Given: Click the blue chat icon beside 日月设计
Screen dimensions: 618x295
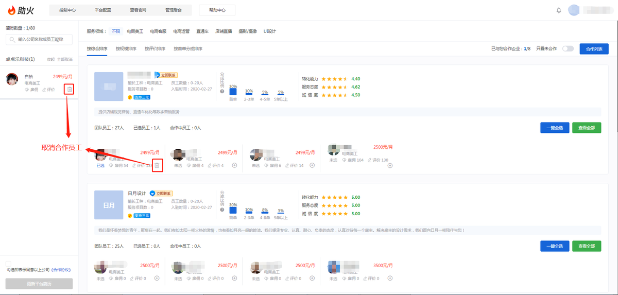Looking at the screenshot, I should [x=152, y=193].
